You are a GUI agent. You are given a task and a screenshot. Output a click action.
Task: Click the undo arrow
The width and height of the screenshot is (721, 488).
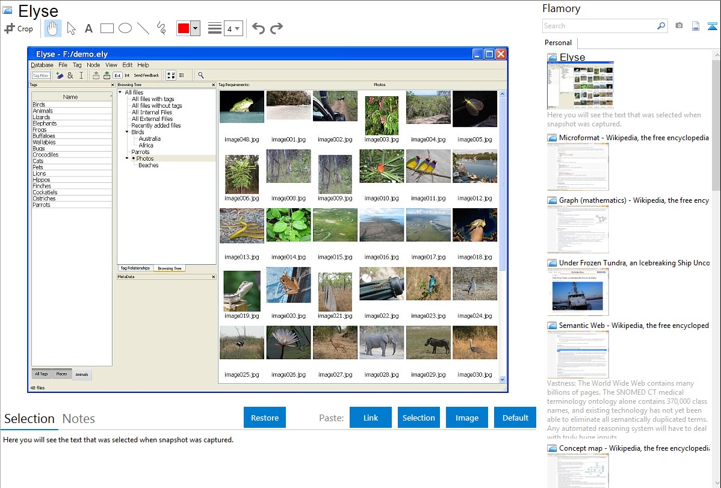click(x=258, y=28)
